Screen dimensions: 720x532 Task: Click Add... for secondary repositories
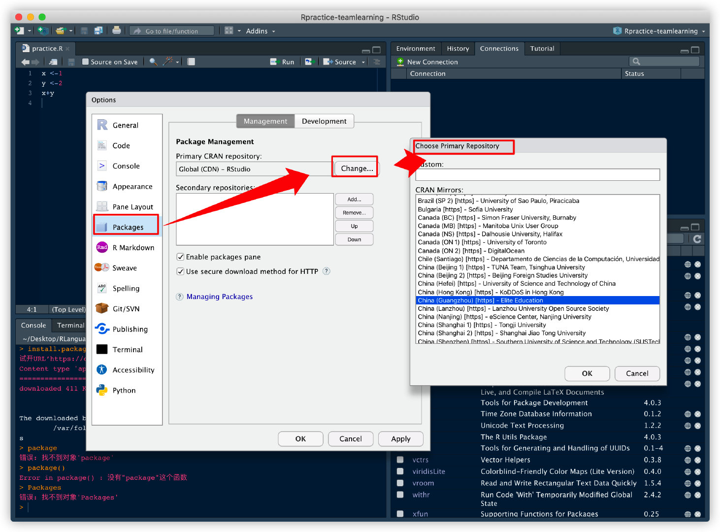[x=354, y=199]
